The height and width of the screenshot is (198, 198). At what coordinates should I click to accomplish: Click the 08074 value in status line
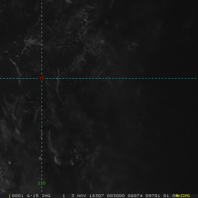(x=134, y=196)
